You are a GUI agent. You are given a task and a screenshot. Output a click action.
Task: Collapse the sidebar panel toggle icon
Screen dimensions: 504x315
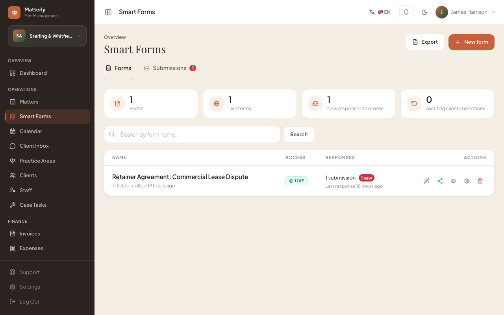tap(108, 12)
